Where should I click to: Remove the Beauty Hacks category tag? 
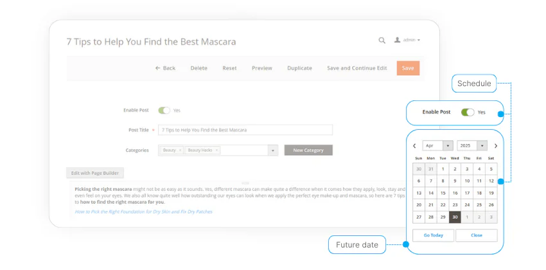216,150
